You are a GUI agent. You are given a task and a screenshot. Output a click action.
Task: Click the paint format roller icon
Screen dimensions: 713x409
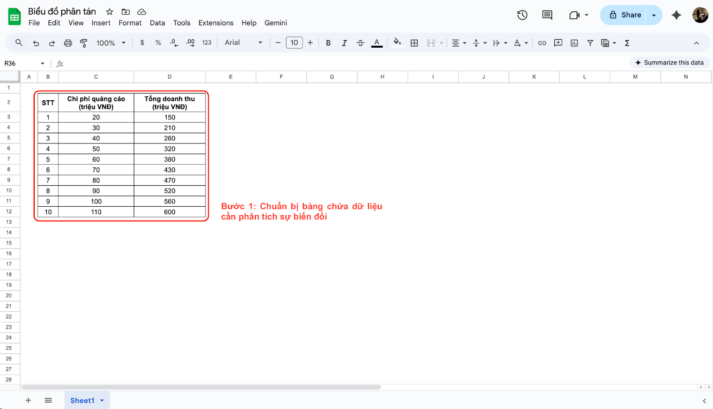pyautogui.click(x=84, y=43)
